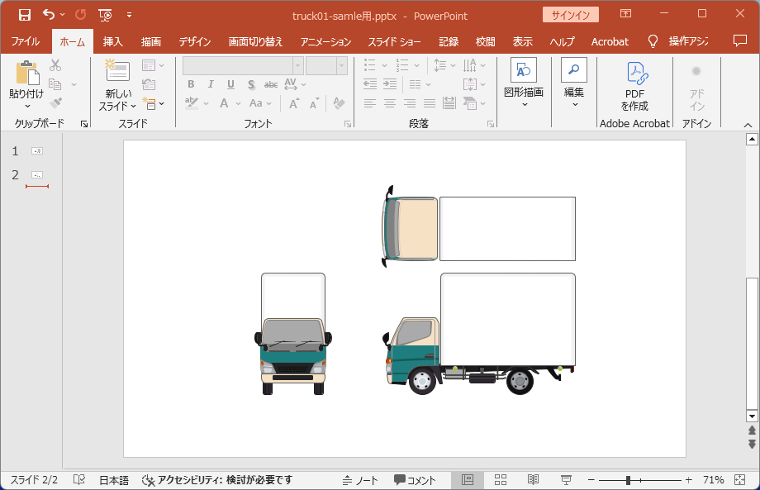Switch to reading view mode
Viewport: 760px width, 490px height.
point(534,480)
